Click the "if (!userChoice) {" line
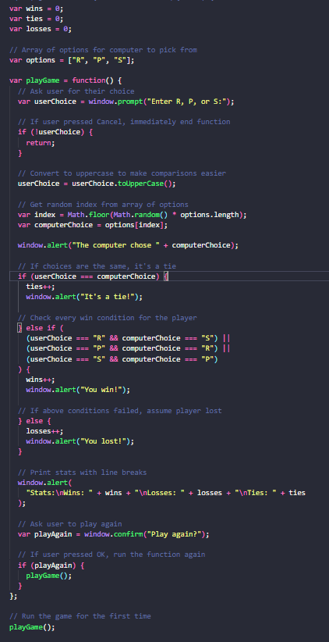The height and width of the screenshot is (642, 329). 55,132
